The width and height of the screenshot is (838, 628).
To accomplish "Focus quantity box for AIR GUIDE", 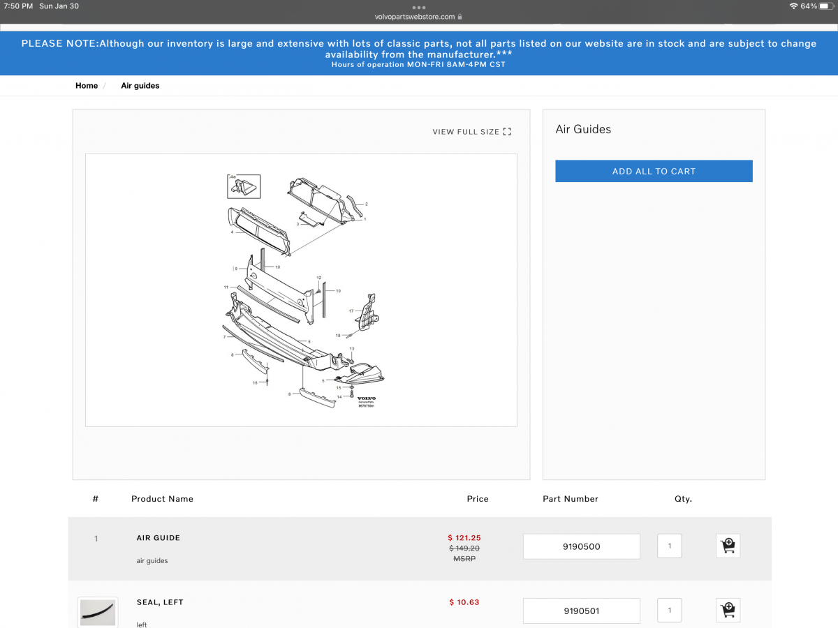I will click(x=669, y=546).
